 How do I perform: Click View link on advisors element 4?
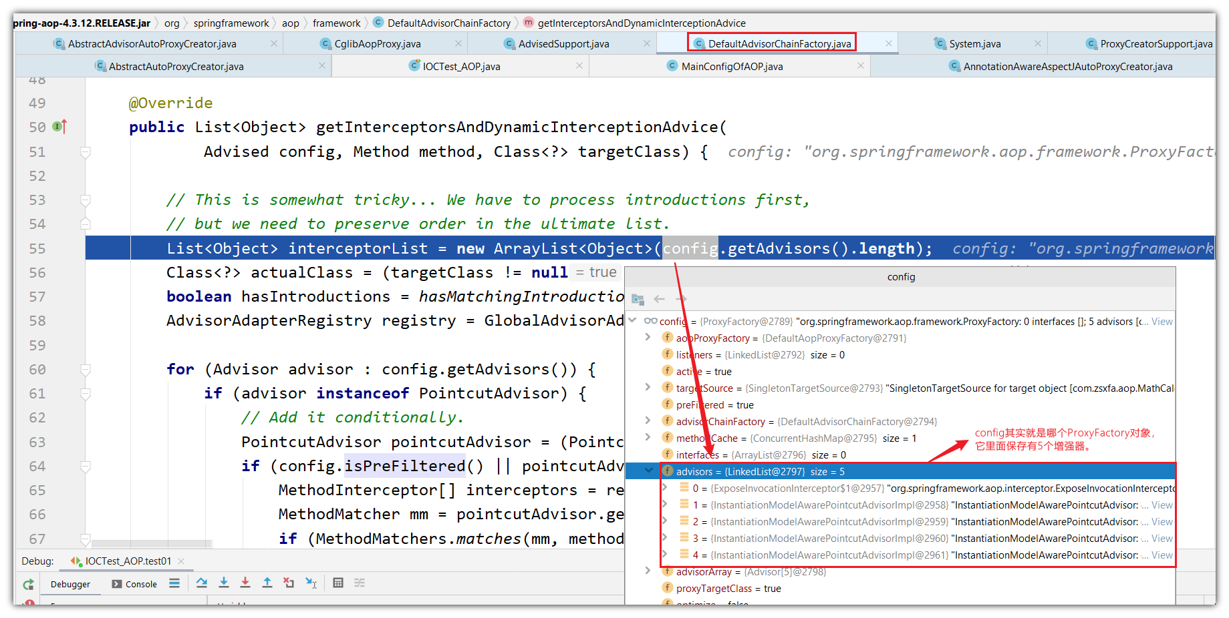[1162, 555]
